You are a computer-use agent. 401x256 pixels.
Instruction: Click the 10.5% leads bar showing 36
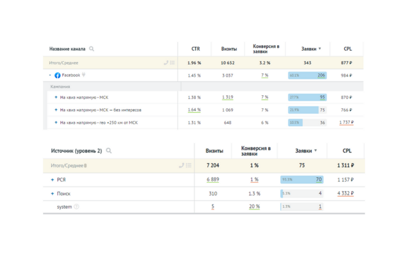[x=307, y=122]
